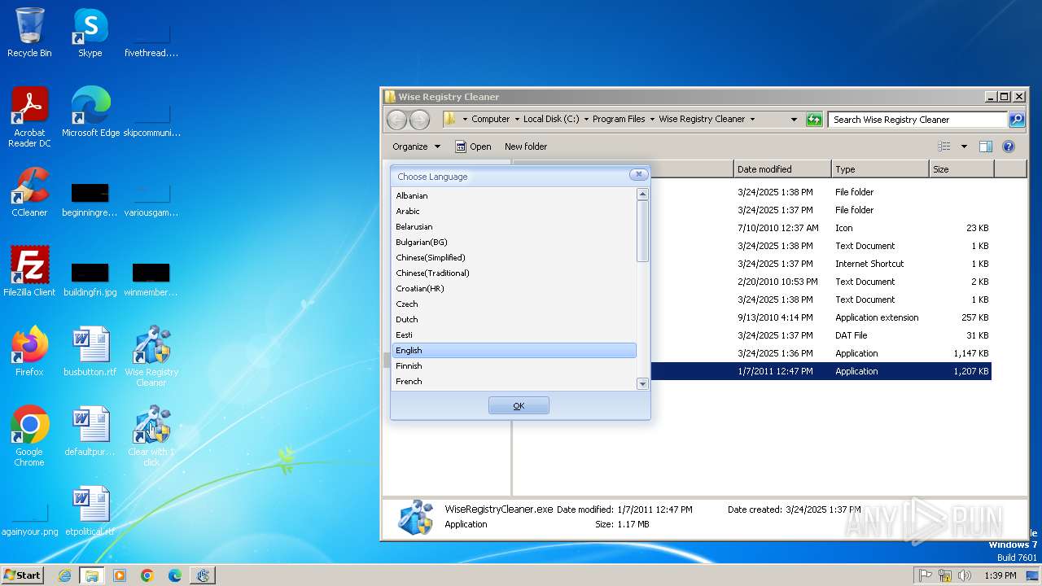
Task: Click the language list scroll down arrow
Action: tap(642, 383)
